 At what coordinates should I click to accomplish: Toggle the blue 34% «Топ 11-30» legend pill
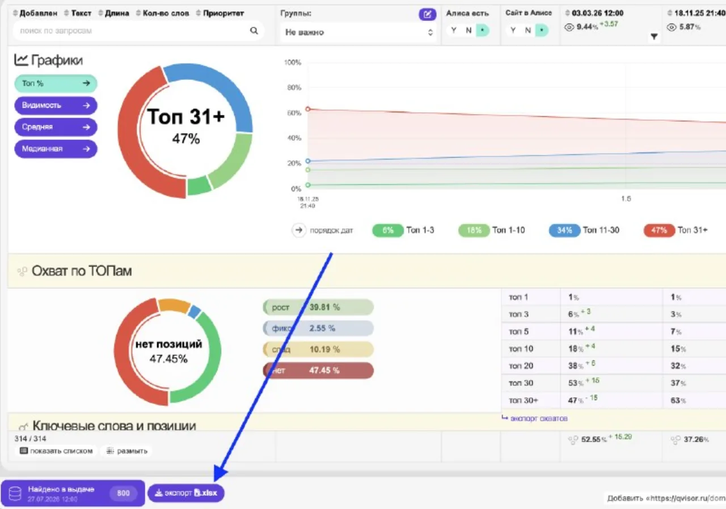(564, 231)
